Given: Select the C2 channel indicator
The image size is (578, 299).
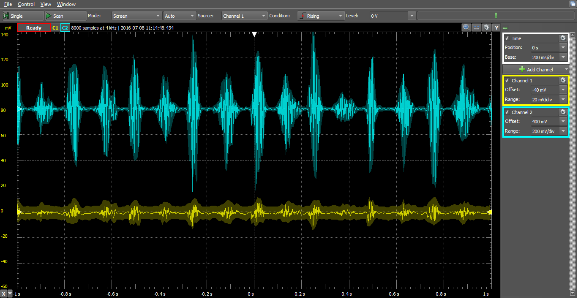Looking at the screenshot, I should (x=65, y=28).
